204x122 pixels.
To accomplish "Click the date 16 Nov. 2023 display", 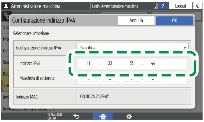I will (55, 114).
